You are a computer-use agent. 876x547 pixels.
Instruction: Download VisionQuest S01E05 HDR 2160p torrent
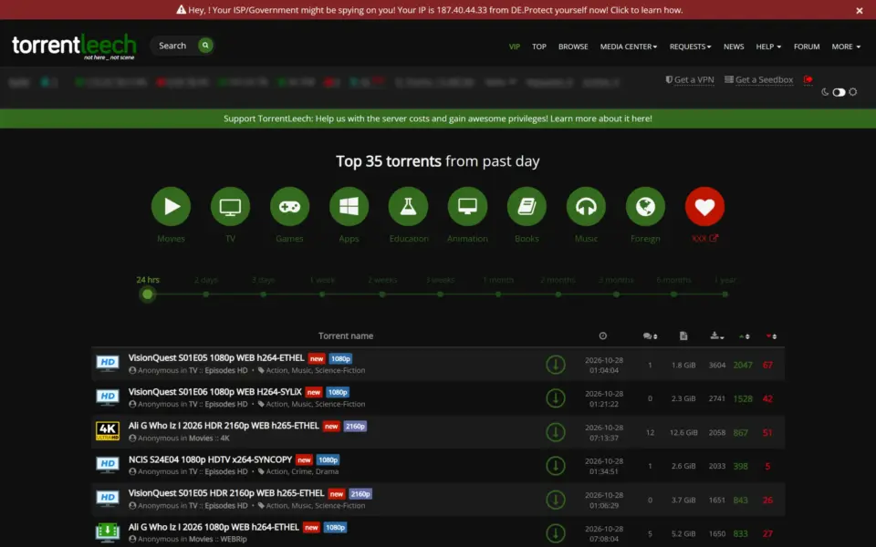click(556, 500)
